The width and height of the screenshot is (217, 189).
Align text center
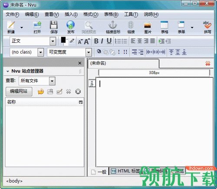point(140,41)
